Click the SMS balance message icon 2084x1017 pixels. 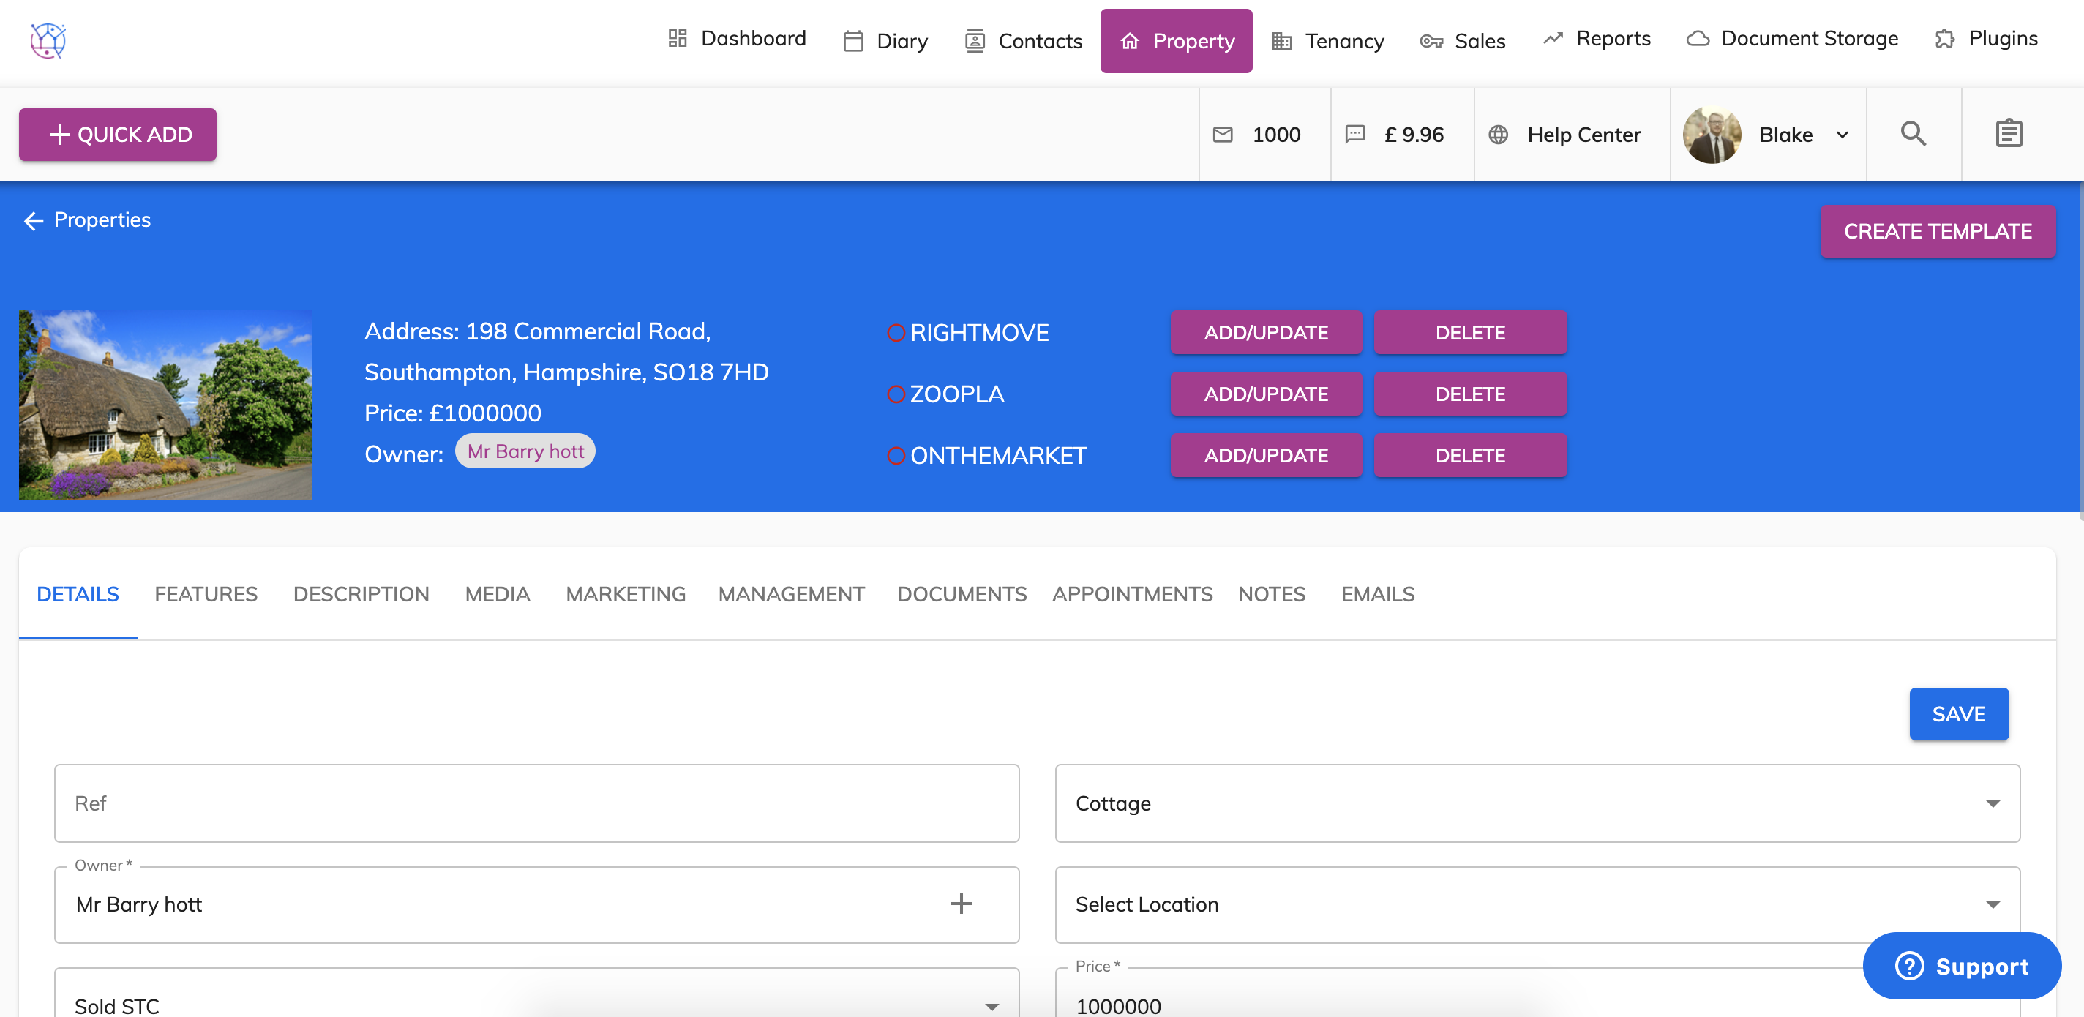1355,135
